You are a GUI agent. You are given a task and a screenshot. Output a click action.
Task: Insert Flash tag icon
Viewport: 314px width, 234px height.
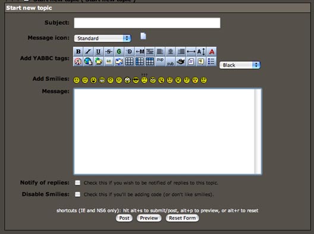click(x=78, y=61)
